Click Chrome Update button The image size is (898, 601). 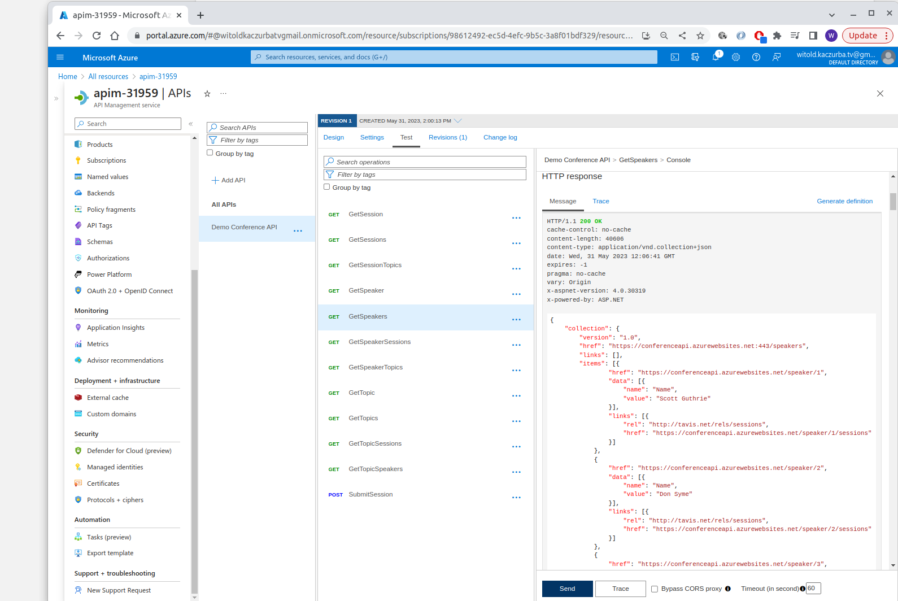(x=868, y=36)
